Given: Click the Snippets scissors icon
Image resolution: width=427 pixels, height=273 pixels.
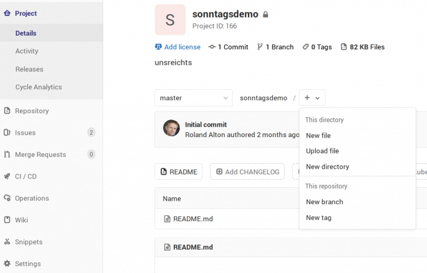Looking at the screenshot, I should pos(7,242).
